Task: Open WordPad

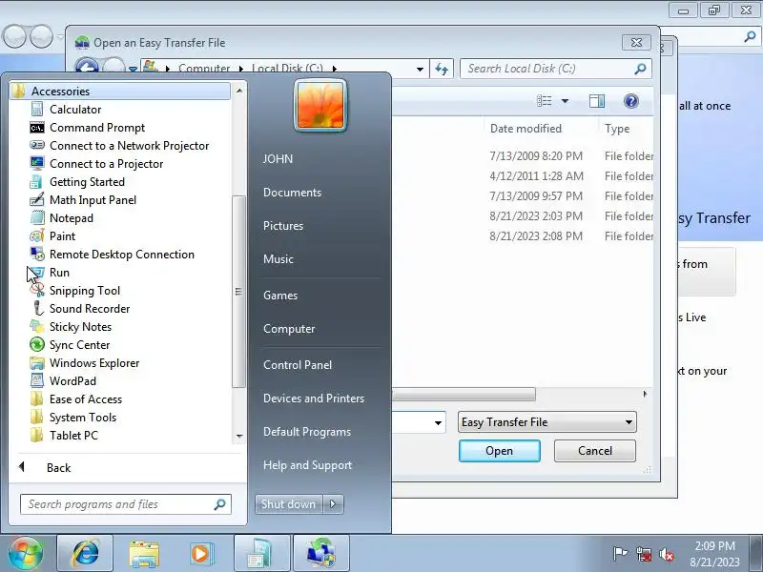Action: point(72,381)
